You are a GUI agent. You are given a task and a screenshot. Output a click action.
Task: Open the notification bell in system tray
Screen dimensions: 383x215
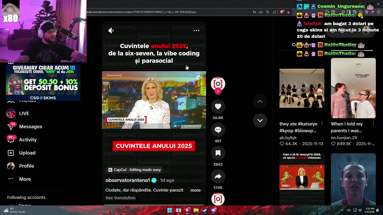pos(378,210)
